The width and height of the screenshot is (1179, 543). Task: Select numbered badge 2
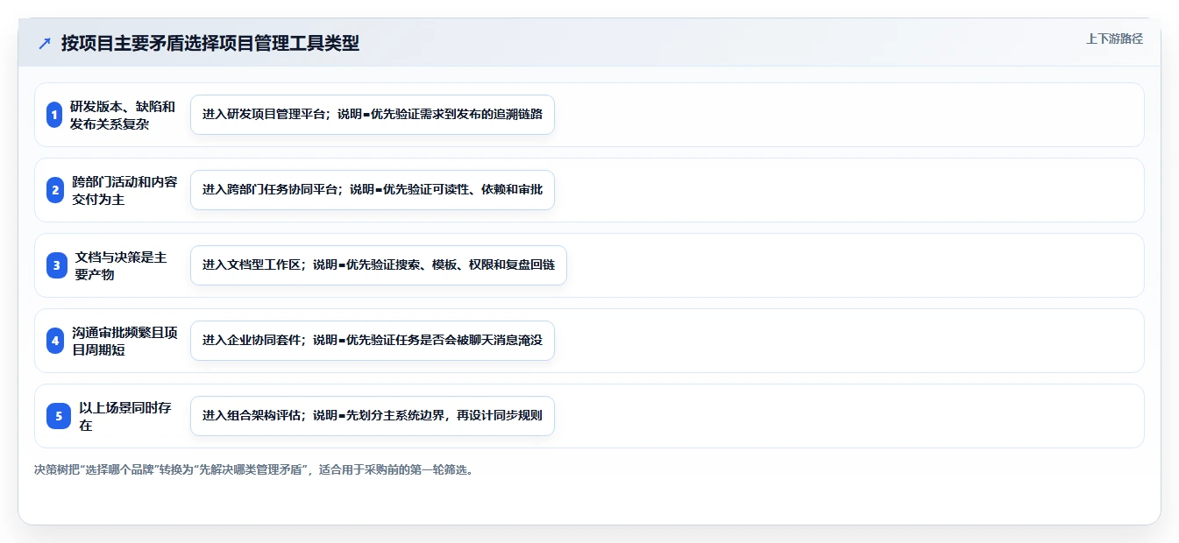click(x=54, y=190)
